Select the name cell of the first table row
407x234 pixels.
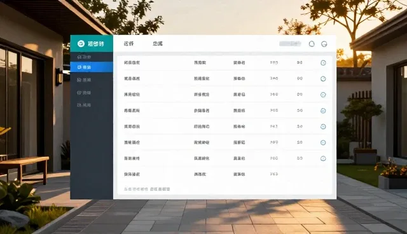pyautogui.click(x=132, y=62)
